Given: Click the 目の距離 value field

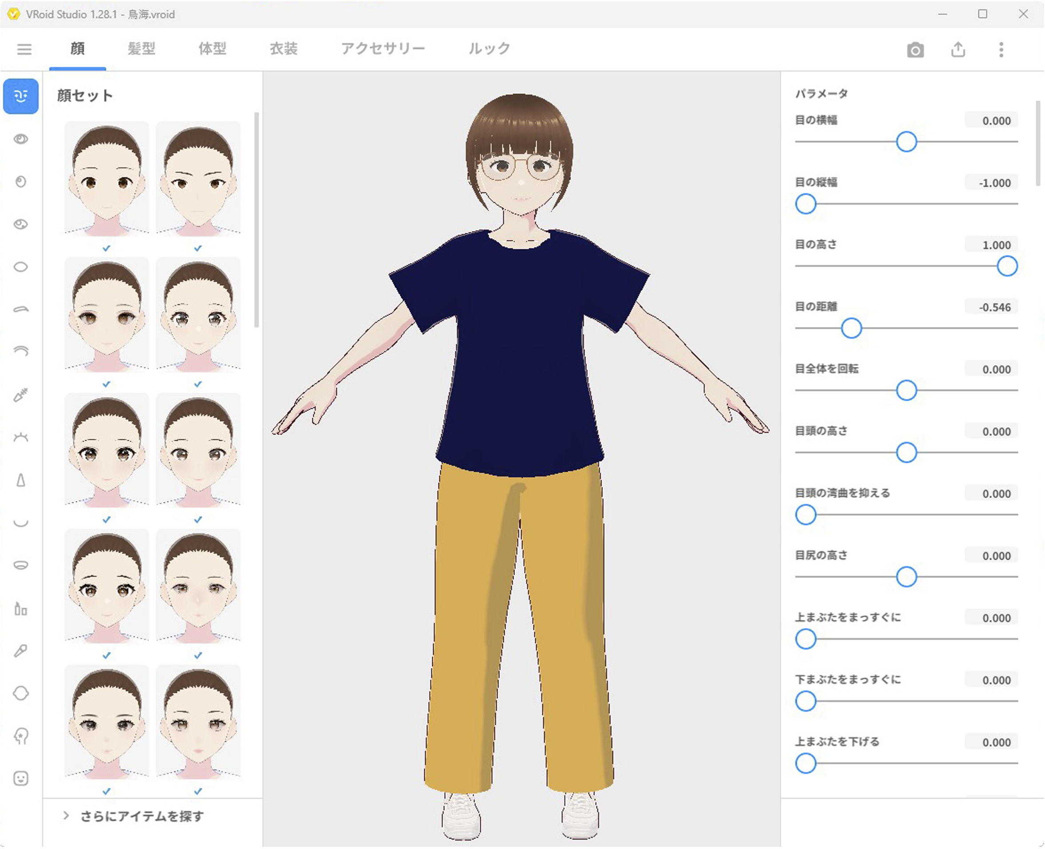Looking at the screenshot, I should [x=992, y=307].
